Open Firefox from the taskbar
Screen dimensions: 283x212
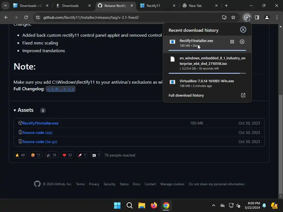point(154,205)
